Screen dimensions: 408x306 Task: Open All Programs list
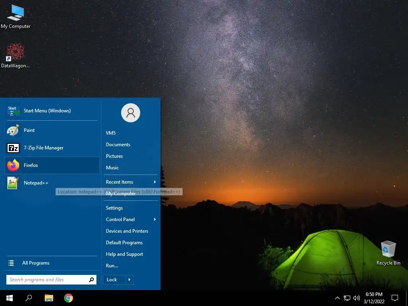click(52, 263)
